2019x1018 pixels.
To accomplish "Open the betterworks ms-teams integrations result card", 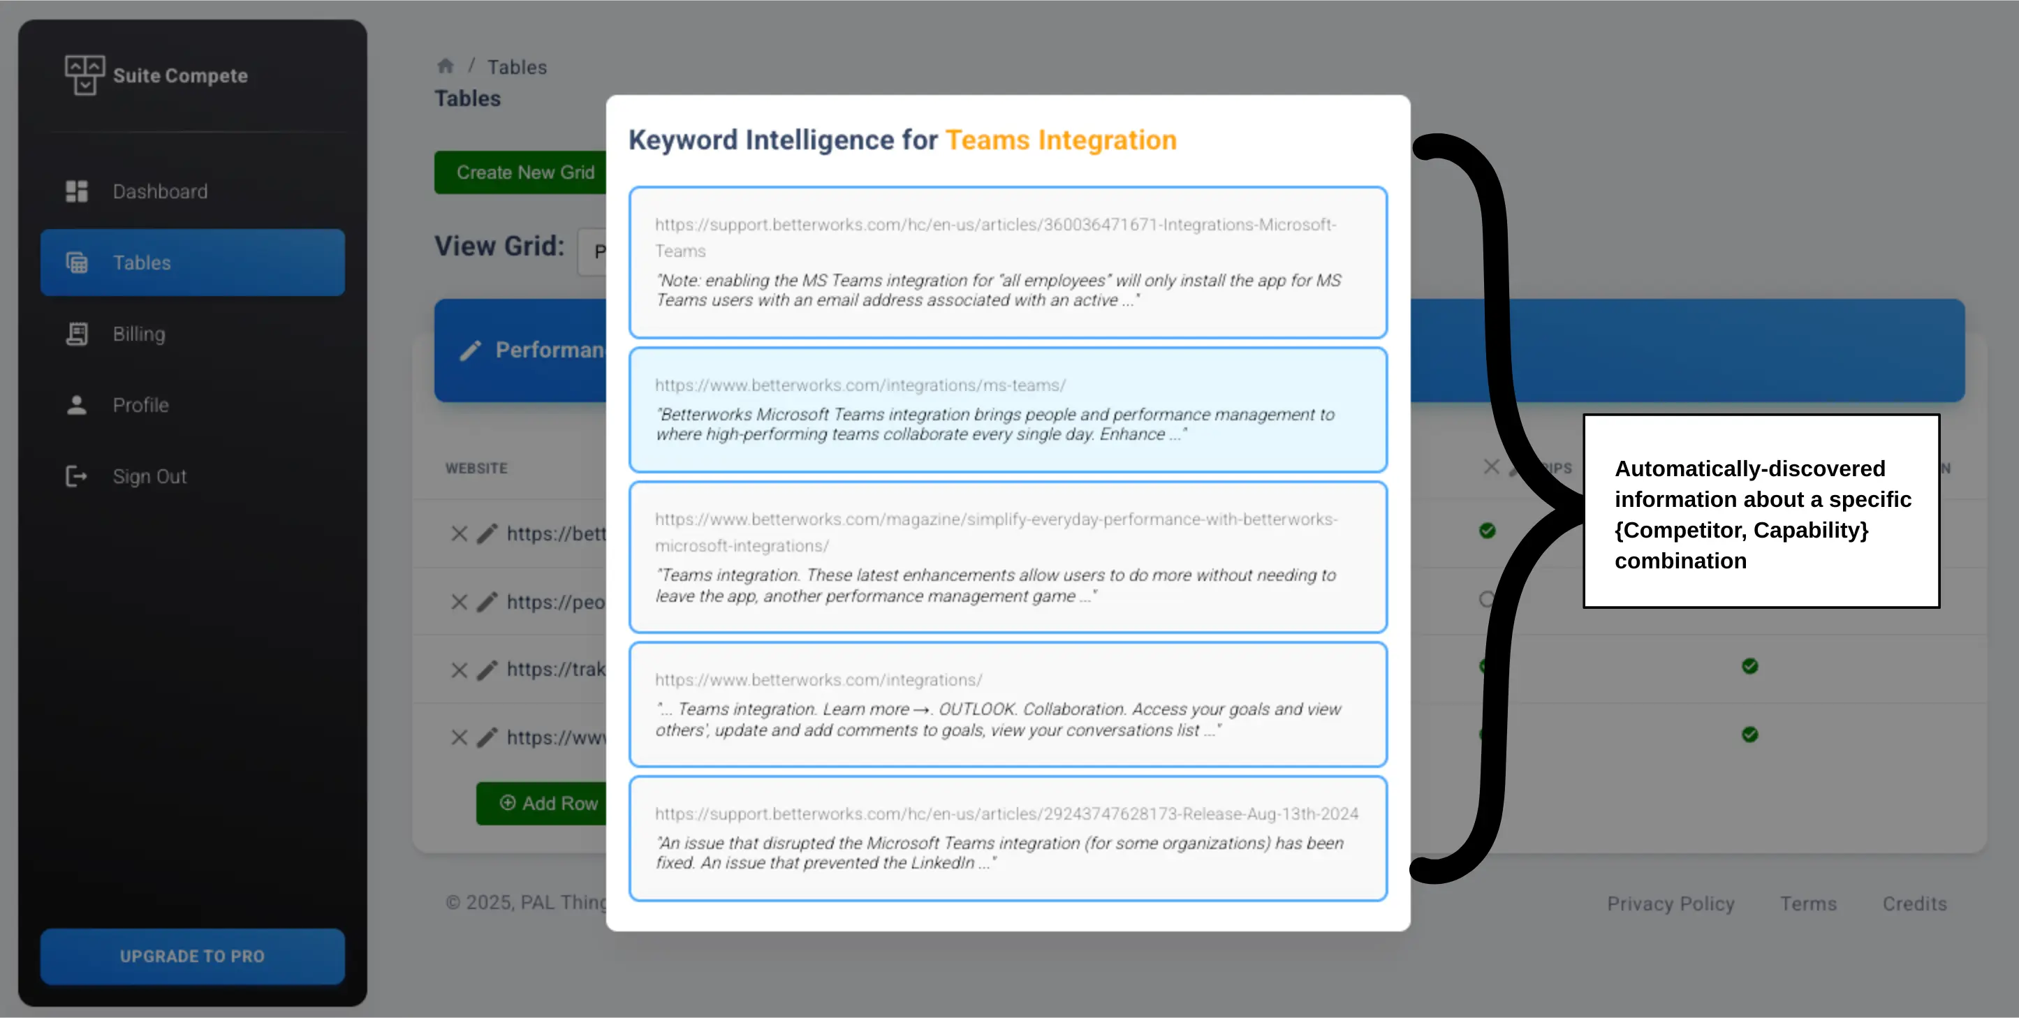I will tap(1008, 409).
